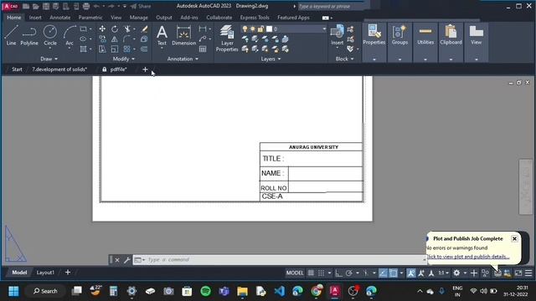The height and width of the screenshot is (301, 536).
Task: Expand the Annotation panel dropdown
Action: coord(183,59)
